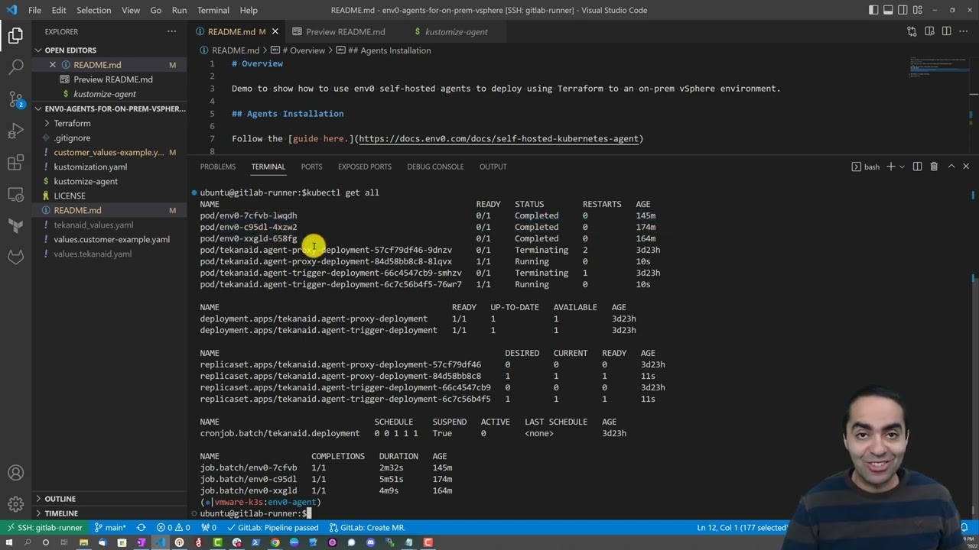Kill terminal with trash icon
Viewport: 979px width, 550px height.
[x=934, y=167]
